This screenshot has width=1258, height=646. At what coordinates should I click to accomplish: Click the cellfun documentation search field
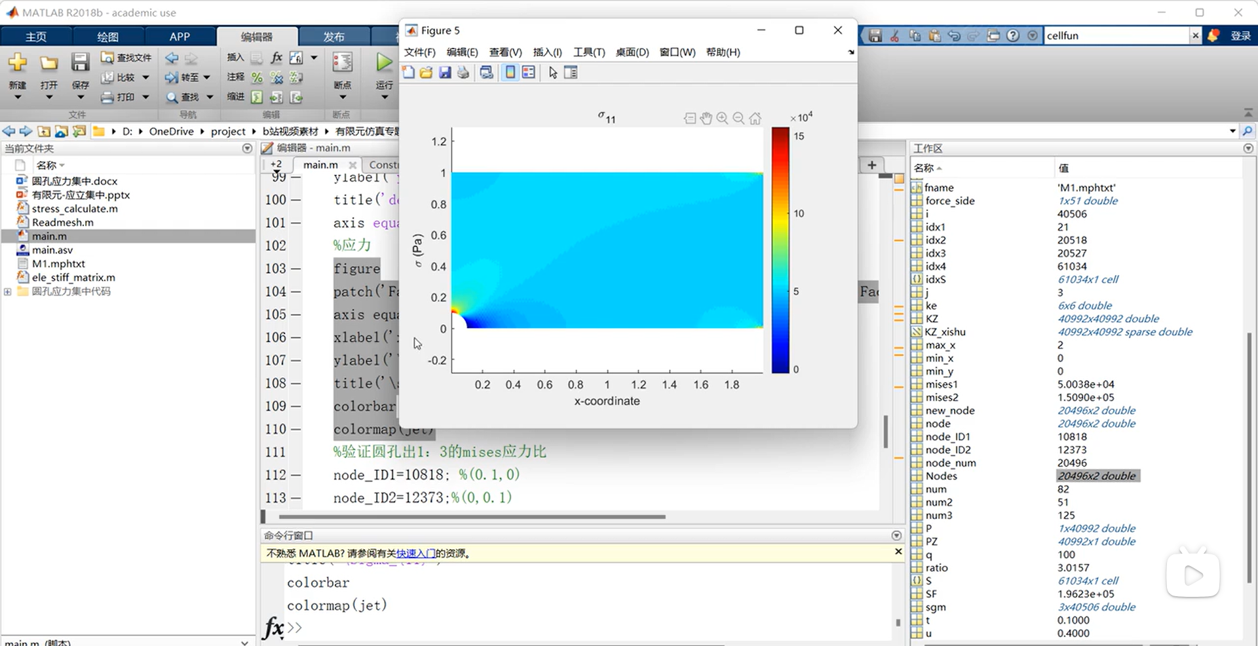pyautogui.click(x=1115, y=35)
